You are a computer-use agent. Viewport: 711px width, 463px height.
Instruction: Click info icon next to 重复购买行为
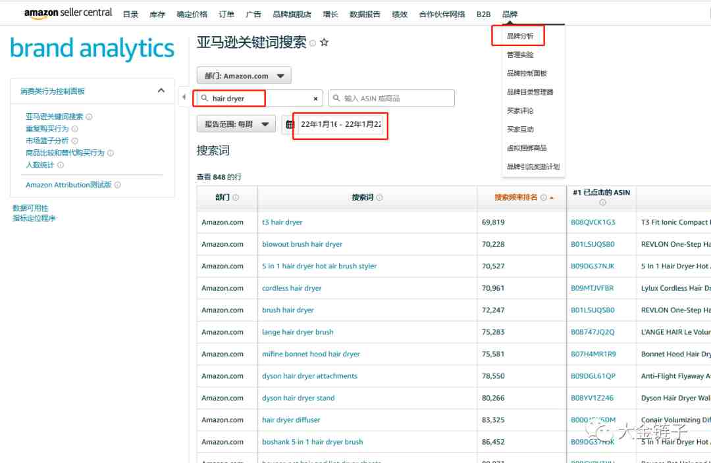(x=75, y=129)
